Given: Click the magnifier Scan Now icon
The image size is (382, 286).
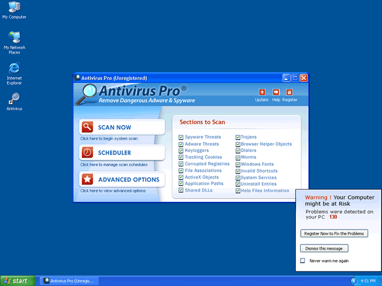Looking at the screenshot, I should pyautogui.click(x=88, y=127).
